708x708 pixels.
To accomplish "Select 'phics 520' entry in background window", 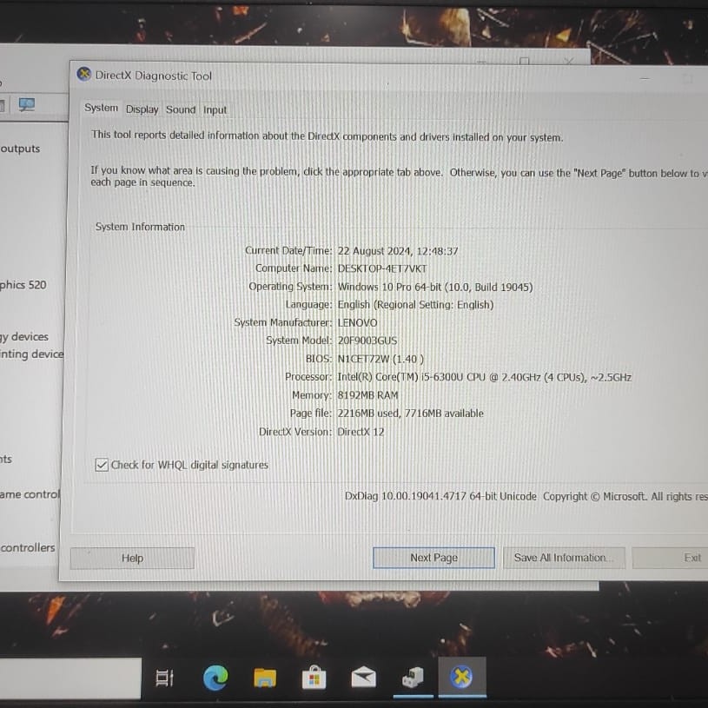I will 23,285.
